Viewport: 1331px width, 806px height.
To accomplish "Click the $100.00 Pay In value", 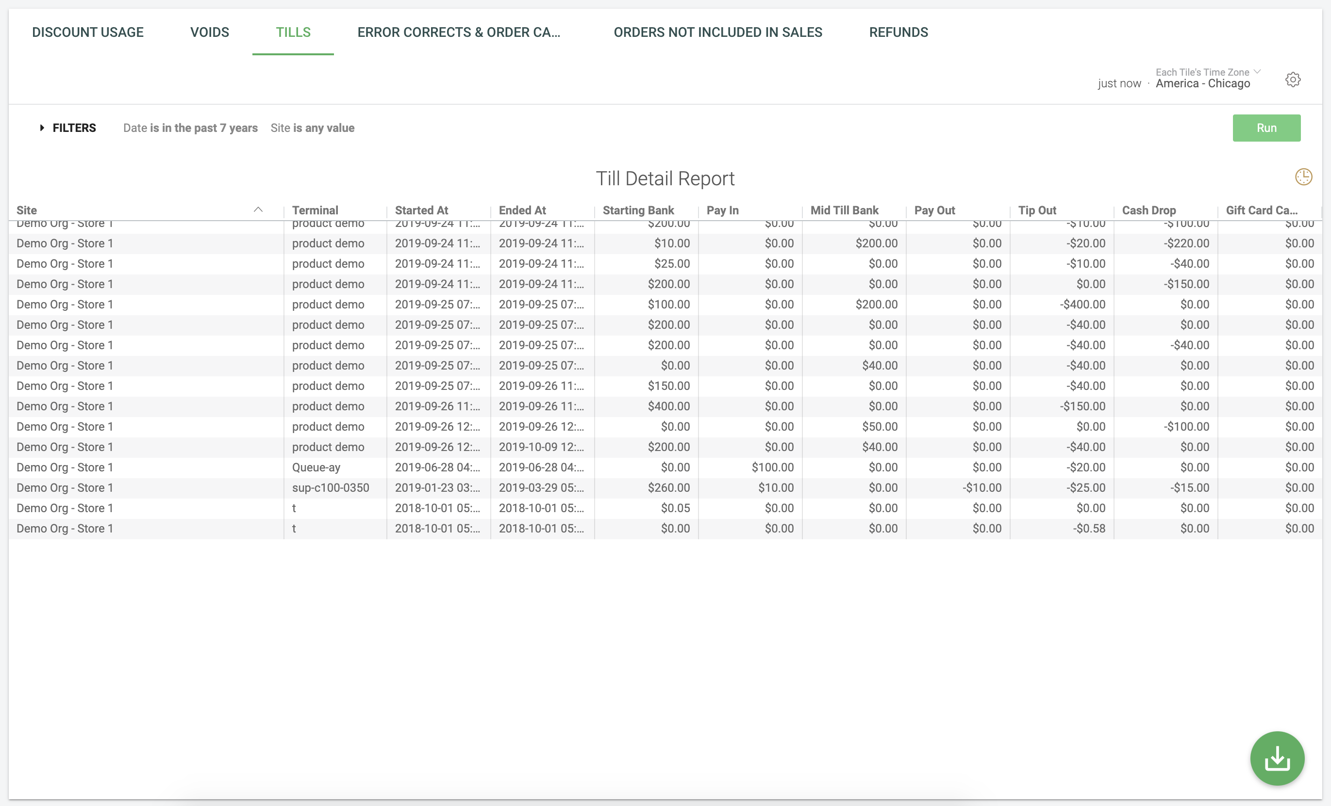I will [772, 467].
